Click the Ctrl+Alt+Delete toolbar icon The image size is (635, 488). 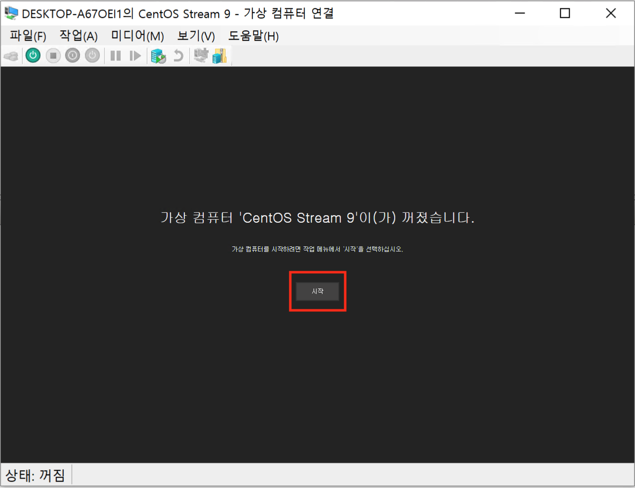tap(11, 56)
